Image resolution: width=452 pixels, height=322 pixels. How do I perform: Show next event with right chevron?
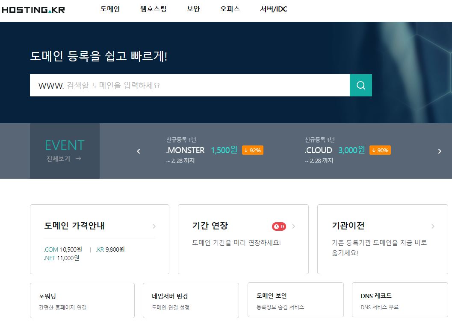coord(439,151)
